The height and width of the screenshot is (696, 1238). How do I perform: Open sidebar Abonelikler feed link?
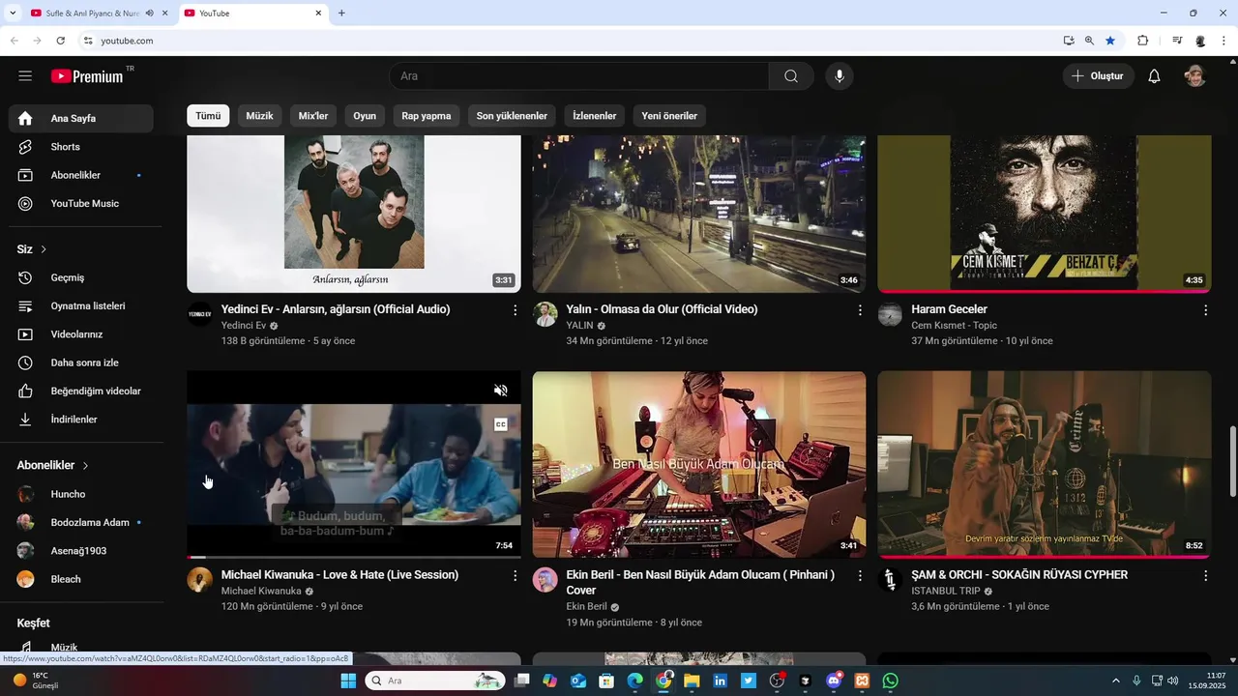click(x=81, y=175)
